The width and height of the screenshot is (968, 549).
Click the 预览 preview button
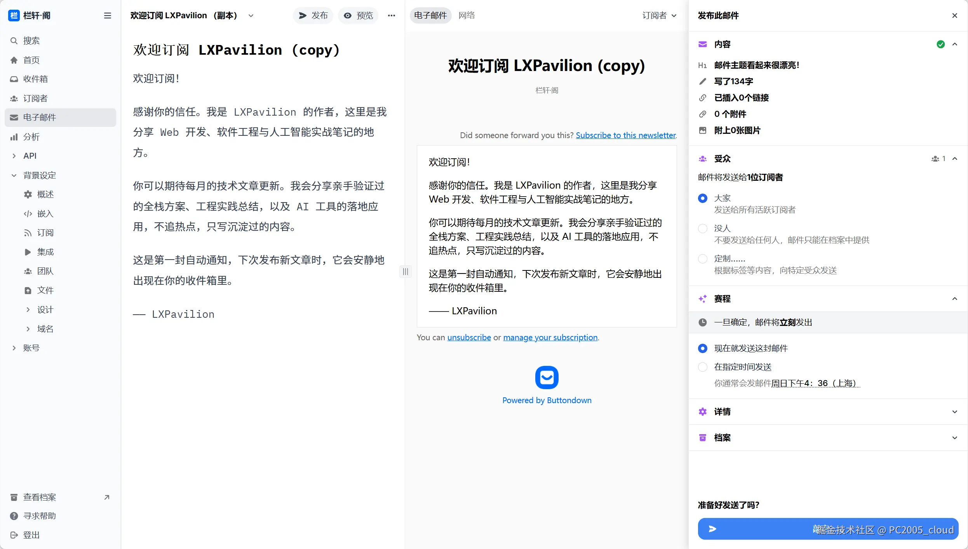point(358,16)
